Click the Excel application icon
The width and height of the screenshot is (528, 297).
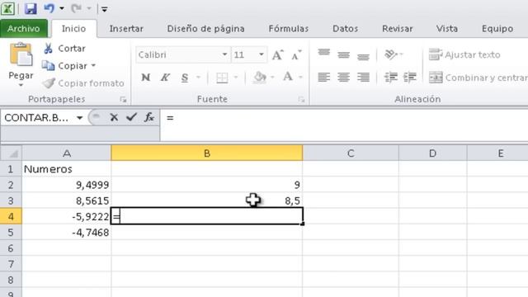7,8
